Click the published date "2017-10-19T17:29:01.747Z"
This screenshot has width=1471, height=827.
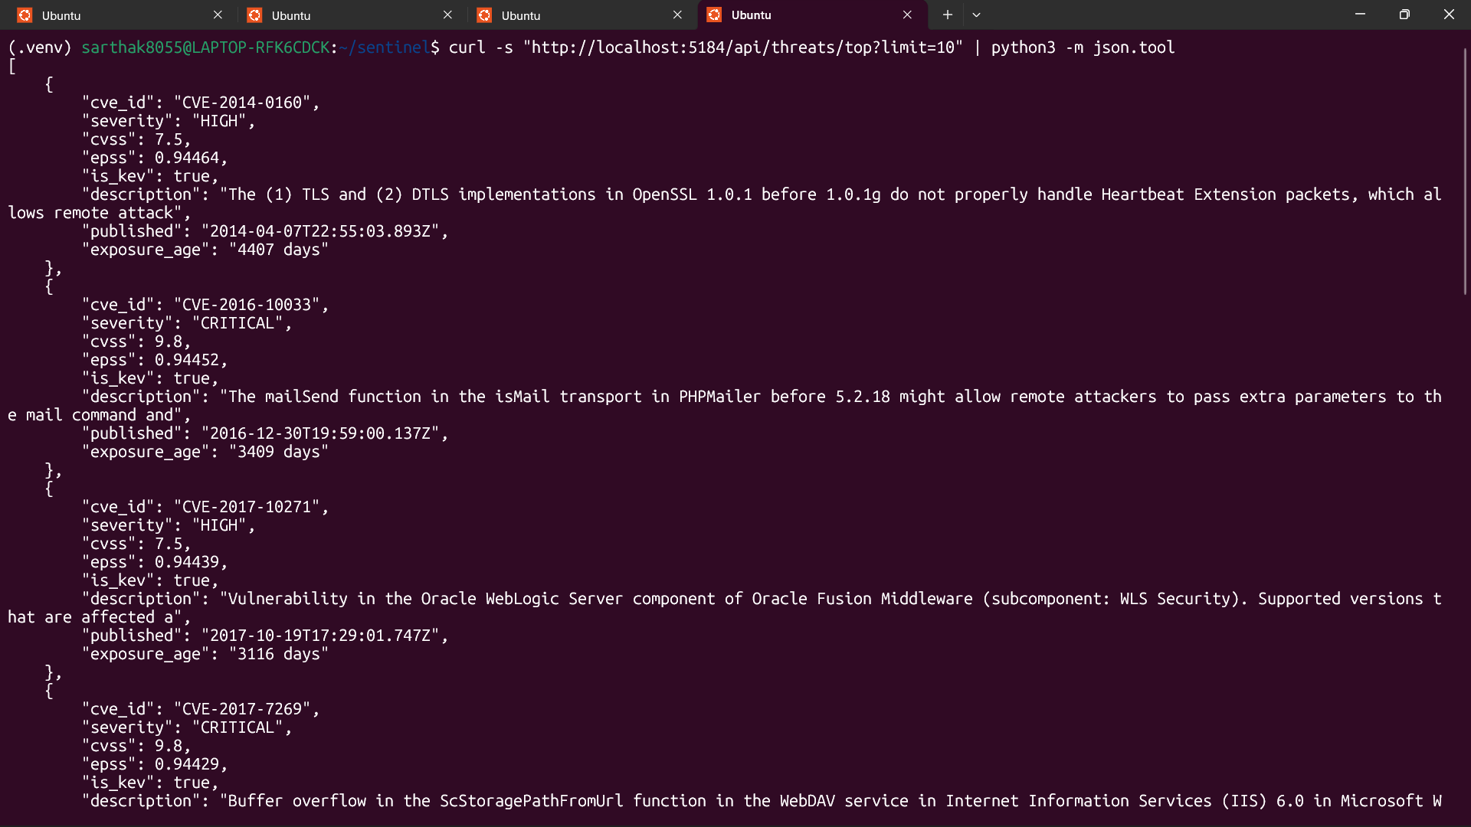tap(320, 636)
